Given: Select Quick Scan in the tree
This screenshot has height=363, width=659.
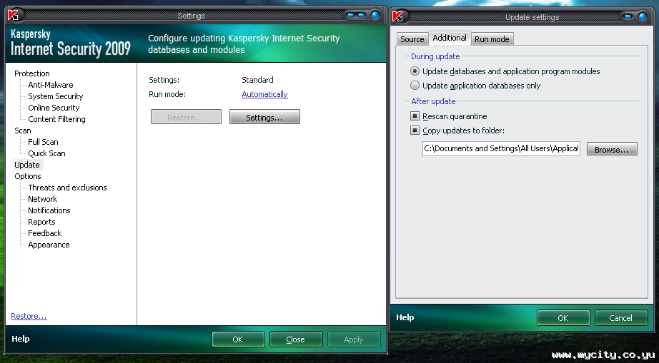Looking at the screenshot, I should click(46, 153).
